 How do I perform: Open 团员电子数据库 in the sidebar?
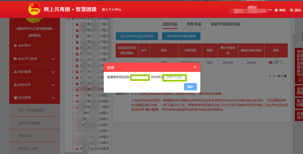point(30,123)
